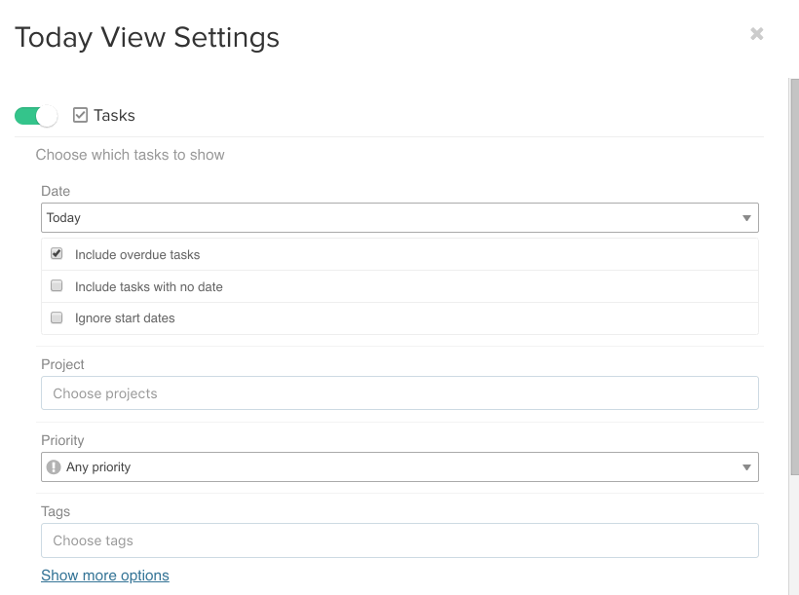Image resolution: width=799 pixels, height=595 pixels.
Task: Click the Date dropdown arrow icon
Action: 746,218
